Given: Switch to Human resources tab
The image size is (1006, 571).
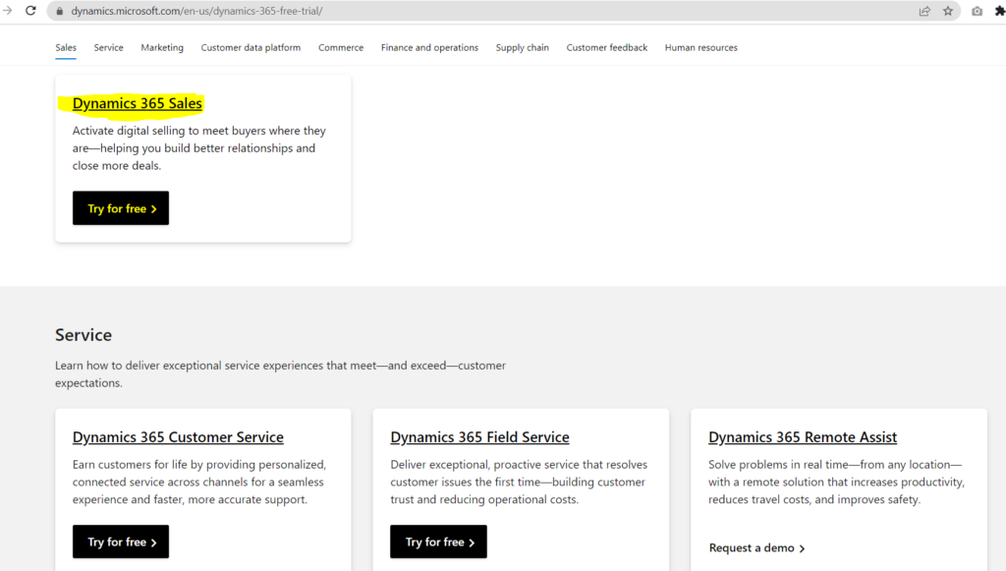Looking at the screenshot, I should [701, 47].
